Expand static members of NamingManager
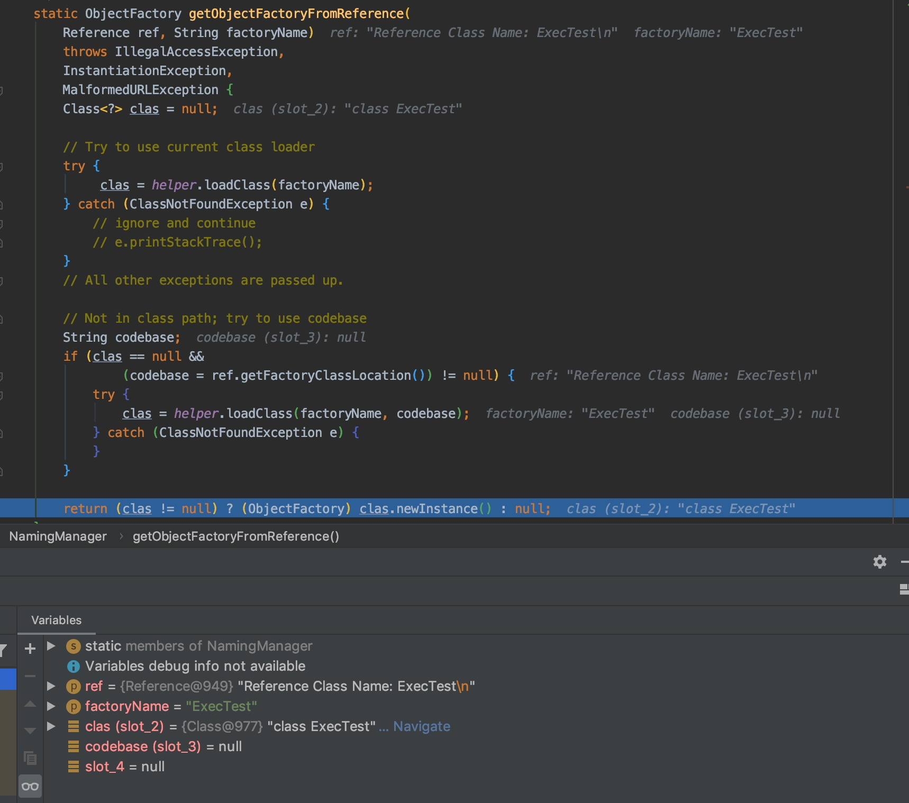The height and width of the screenshot is (803, 909). pyautogui.click(x=51, y=646)
